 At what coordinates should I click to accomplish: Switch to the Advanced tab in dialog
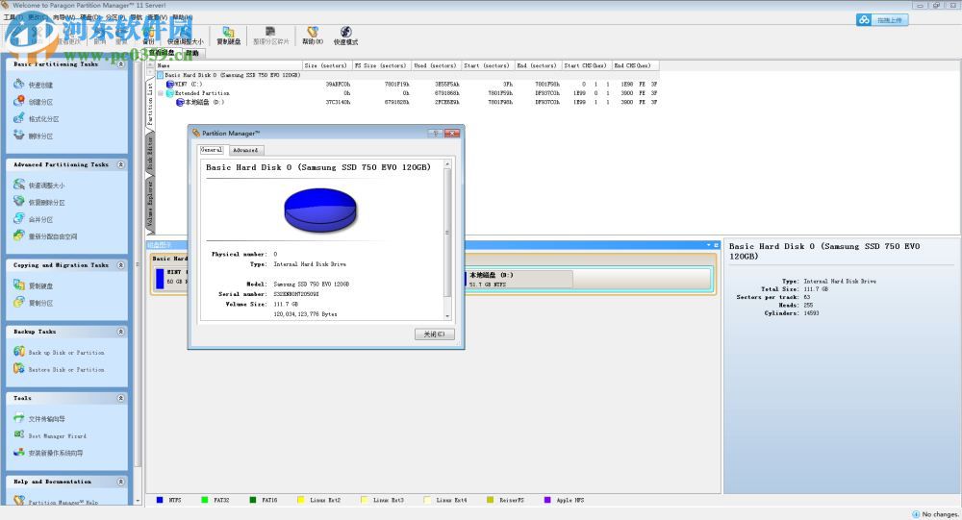pos(245,150)
